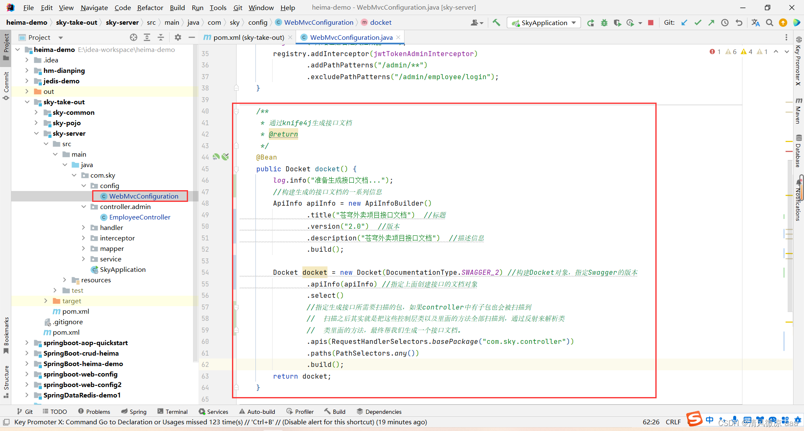Image resolution: width=804 pixels, height=431 pixels.
Task: Open the Structure side panel
Action: (x=6, y=382)
